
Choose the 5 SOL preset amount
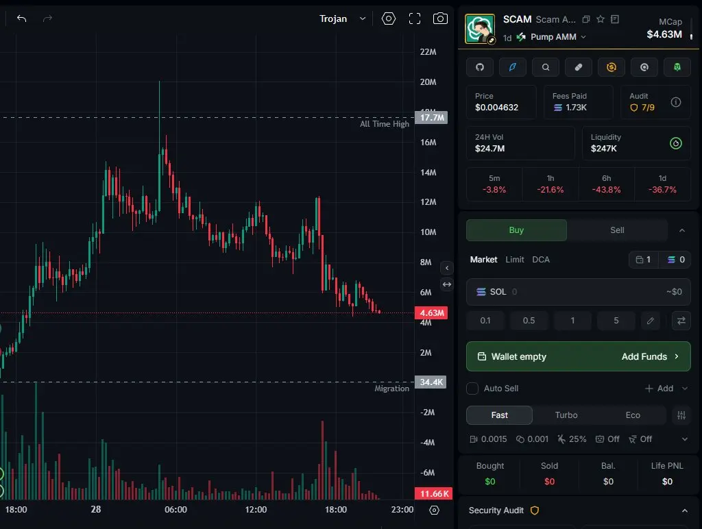[x=616, y=321]
